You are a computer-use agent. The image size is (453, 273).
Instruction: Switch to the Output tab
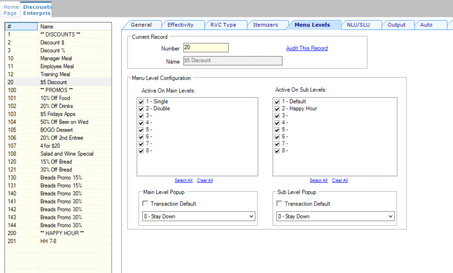point(396,25)
